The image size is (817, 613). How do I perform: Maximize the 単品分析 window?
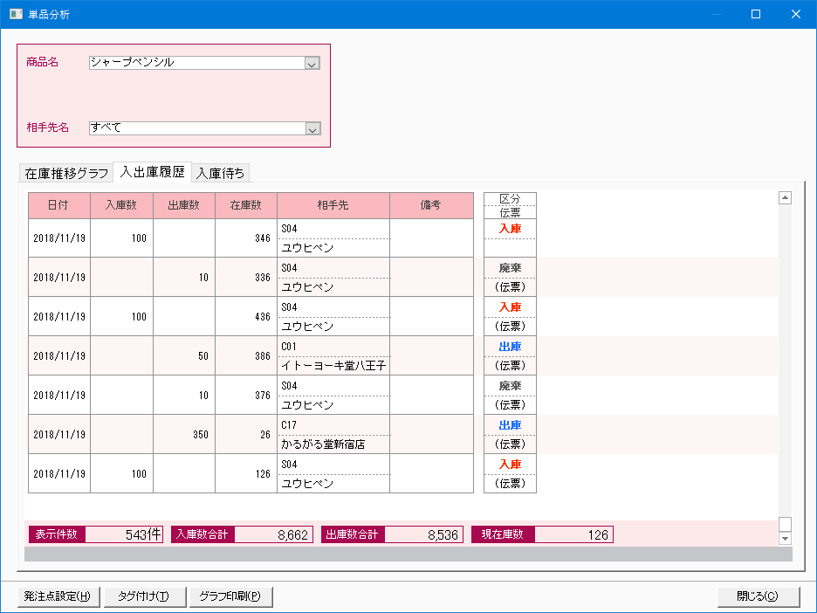tap(756, 14)
